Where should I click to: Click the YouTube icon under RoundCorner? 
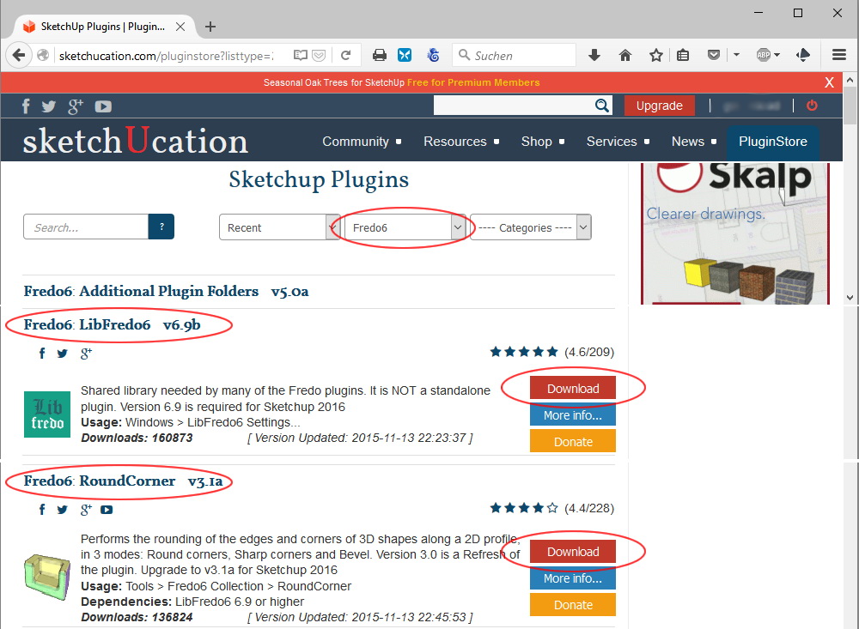coord(107,510)
